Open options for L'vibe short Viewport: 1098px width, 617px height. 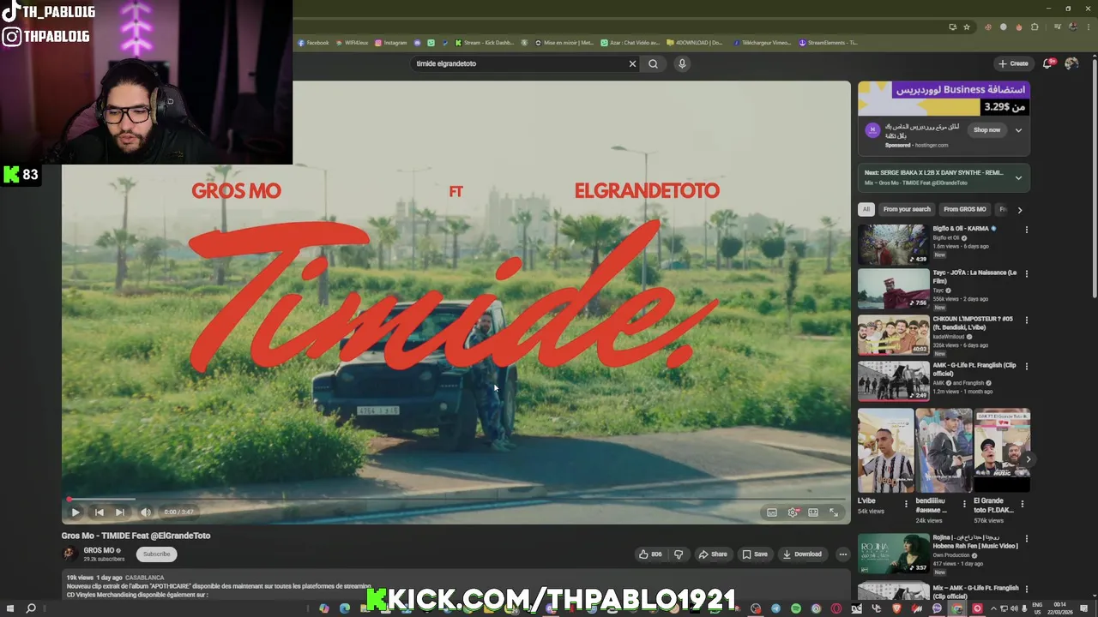click(906, 503)
